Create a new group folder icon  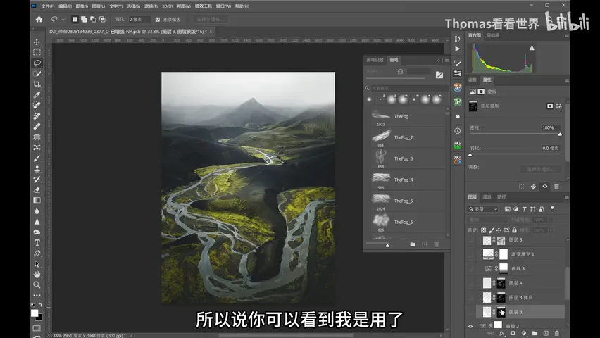[535, 333]
